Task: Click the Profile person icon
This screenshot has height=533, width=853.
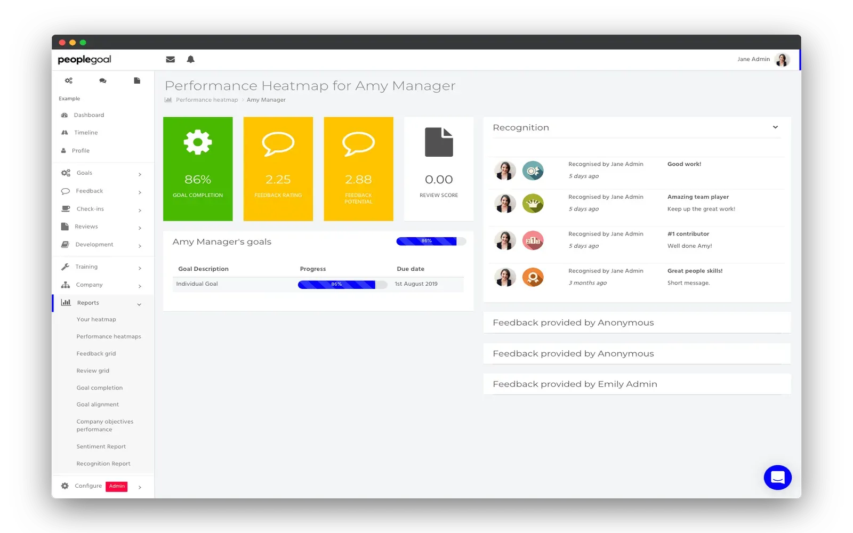Action: pos(63,151)
